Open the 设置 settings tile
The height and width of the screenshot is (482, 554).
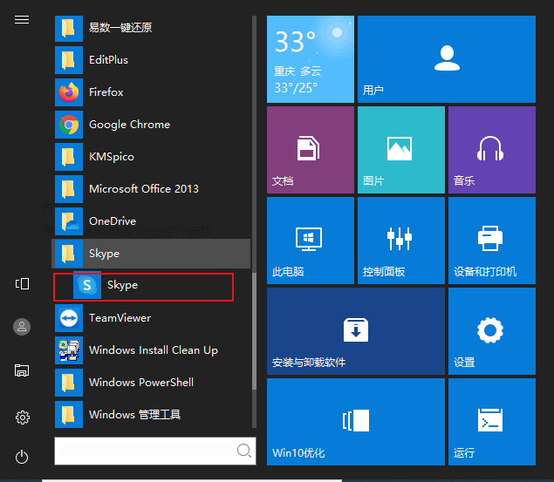coord(492,331)
